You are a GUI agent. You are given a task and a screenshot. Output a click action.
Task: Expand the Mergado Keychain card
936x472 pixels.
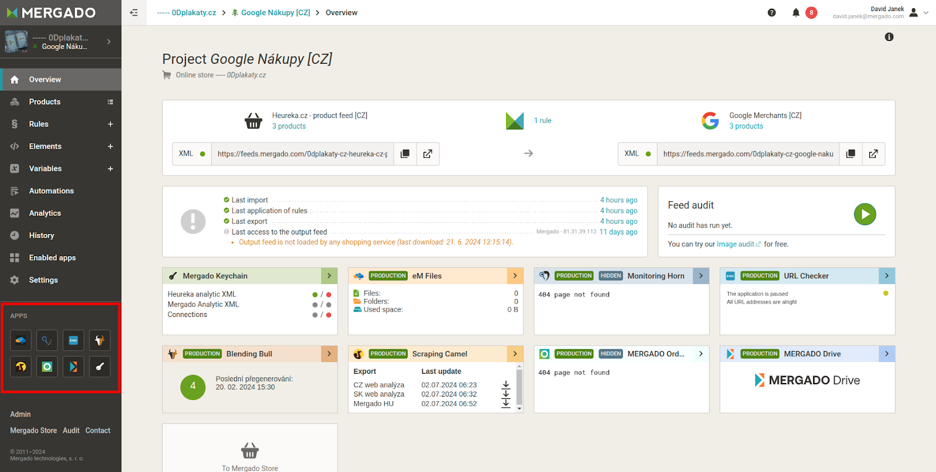point(329,275)
